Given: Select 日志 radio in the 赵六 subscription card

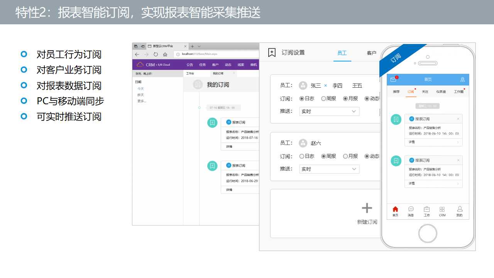Looking at the screenshot, I should [302, 156].
